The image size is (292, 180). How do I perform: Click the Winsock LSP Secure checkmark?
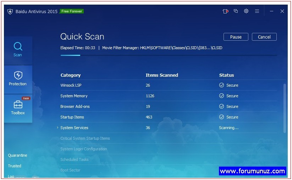221,85
